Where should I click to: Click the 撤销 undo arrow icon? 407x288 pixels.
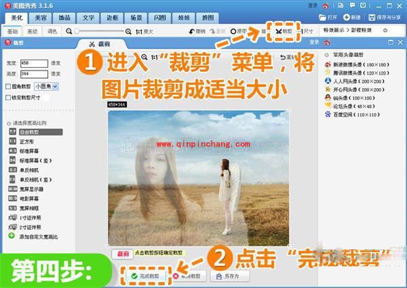tap(191, 31)
